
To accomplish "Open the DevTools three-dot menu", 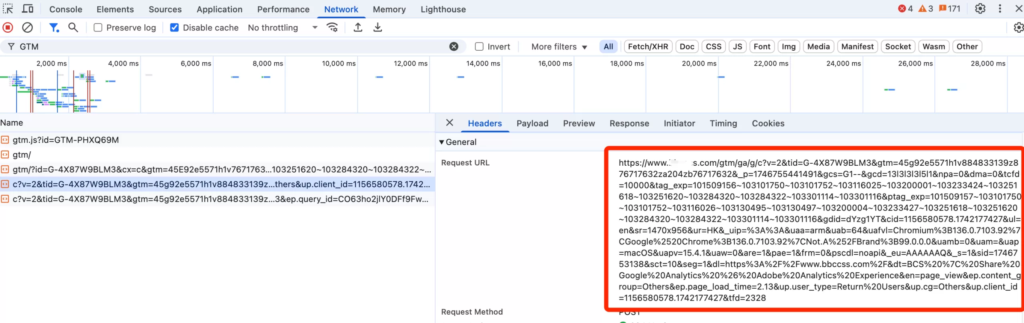I will click(1000, 8).
